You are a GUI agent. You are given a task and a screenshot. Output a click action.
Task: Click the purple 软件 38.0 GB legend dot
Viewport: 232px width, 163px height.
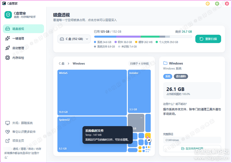tap(116, 42)
